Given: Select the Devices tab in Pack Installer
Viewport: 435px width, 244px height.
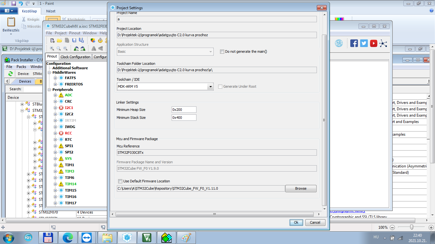Looking at the screenshot, I should point(25,82).
